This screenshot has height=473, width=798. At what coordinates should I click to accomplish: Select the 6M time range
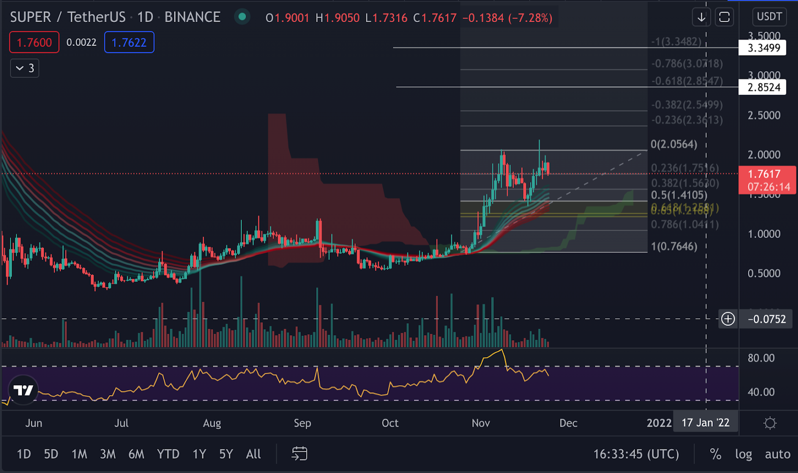[x=136, y=454]
